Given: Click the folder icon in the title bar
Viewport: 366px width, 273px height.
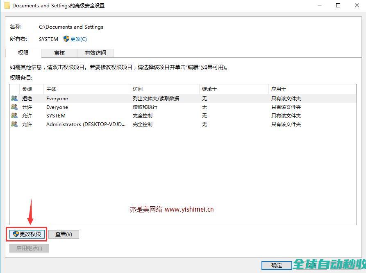Looking at the screenshot, I should pos(7,6).
